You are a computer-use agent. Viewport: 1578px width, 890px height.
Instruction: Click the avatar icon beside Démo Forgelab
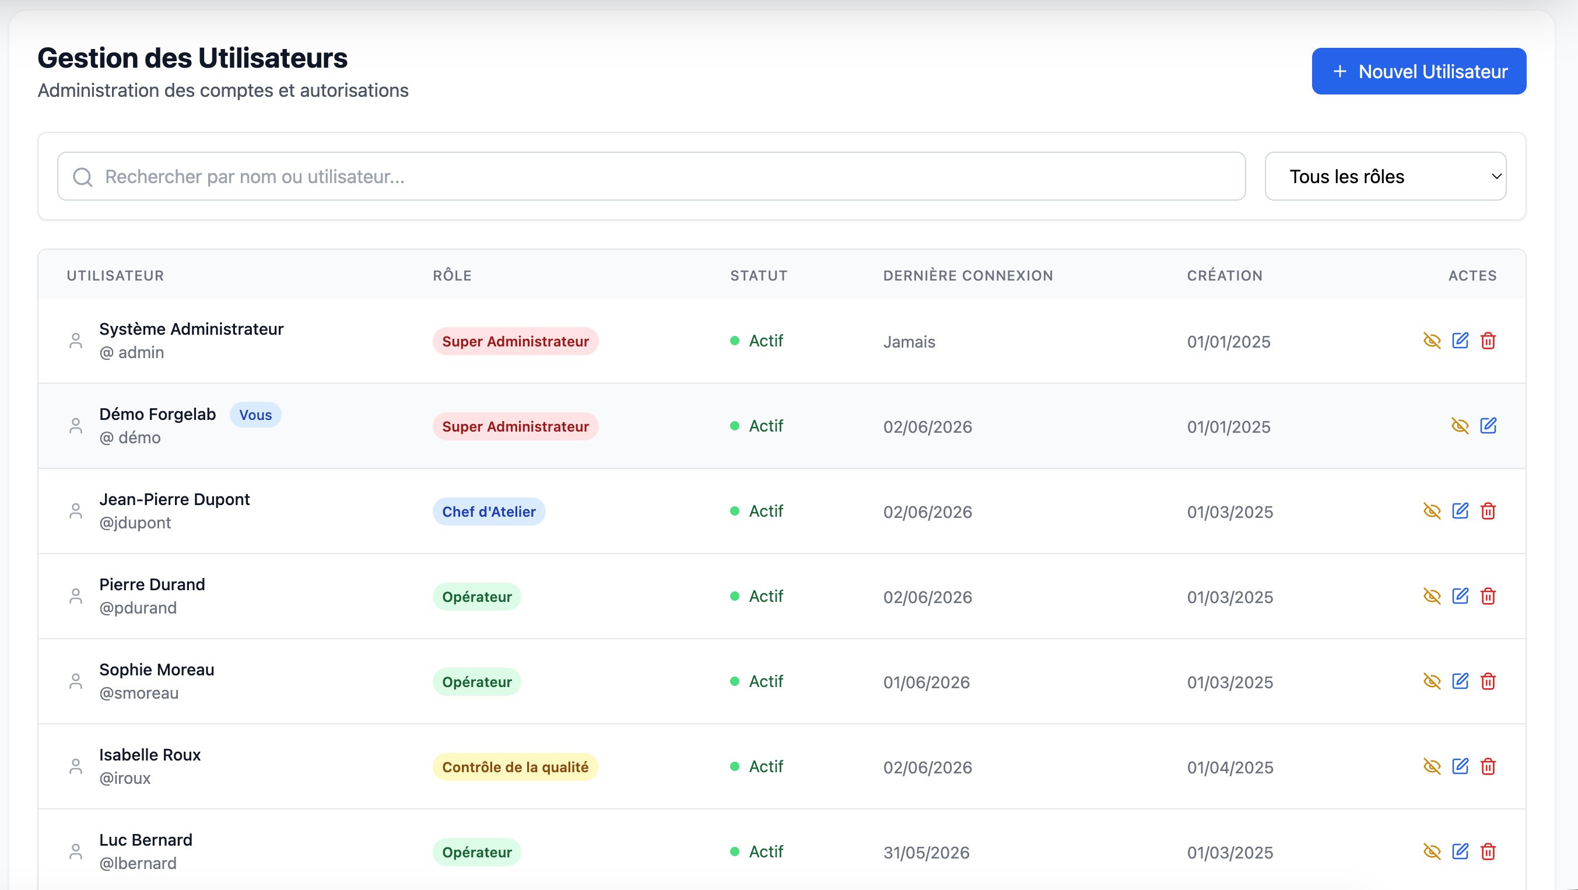point(76,426)
